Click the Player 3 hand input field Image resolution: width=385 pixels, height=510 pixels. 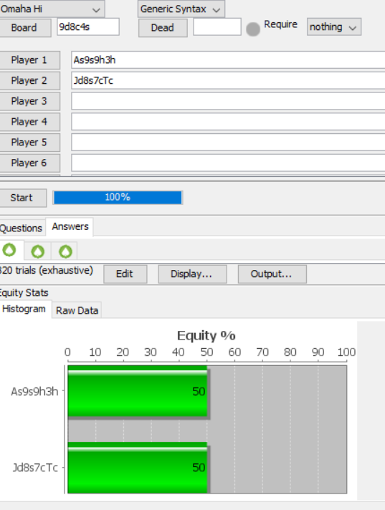tap(228, 101)
